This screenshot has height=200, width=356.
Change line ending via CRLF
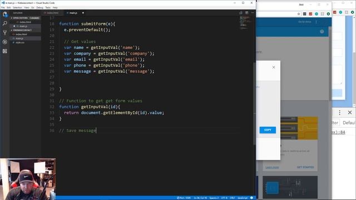tap(233, 198)
